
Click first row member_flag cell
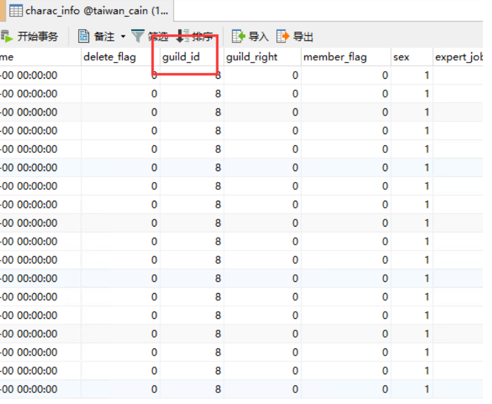(346, 76)
